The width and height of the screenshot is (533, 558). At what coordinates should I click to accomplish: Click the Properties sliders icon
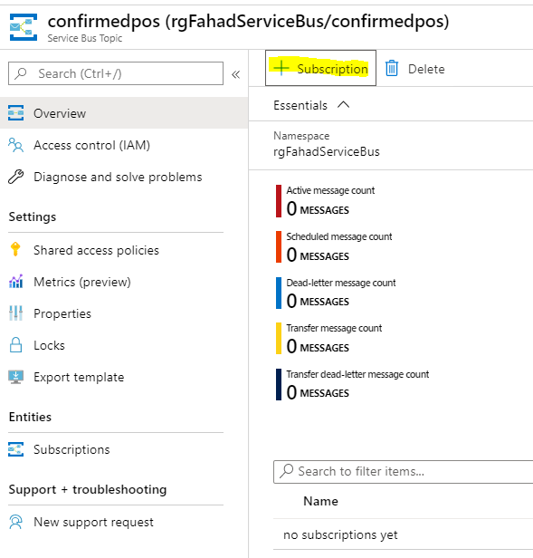(15, 313)
